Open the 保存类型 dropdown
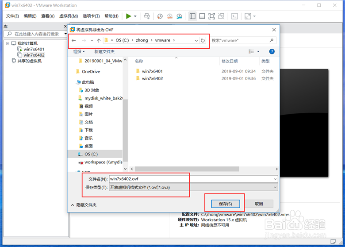 click(x=193, y=187)
